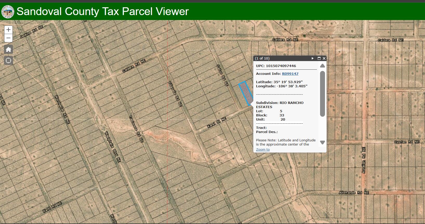Maximize the parcel info popup
Image resolution: width=425 pixels, height=224 pixels.
pyautogui.click(x=319, y=58)
